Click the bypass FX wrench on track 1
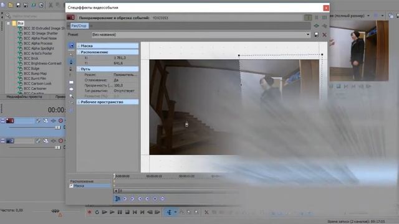 pyautogui.click(x=38, y=121)
